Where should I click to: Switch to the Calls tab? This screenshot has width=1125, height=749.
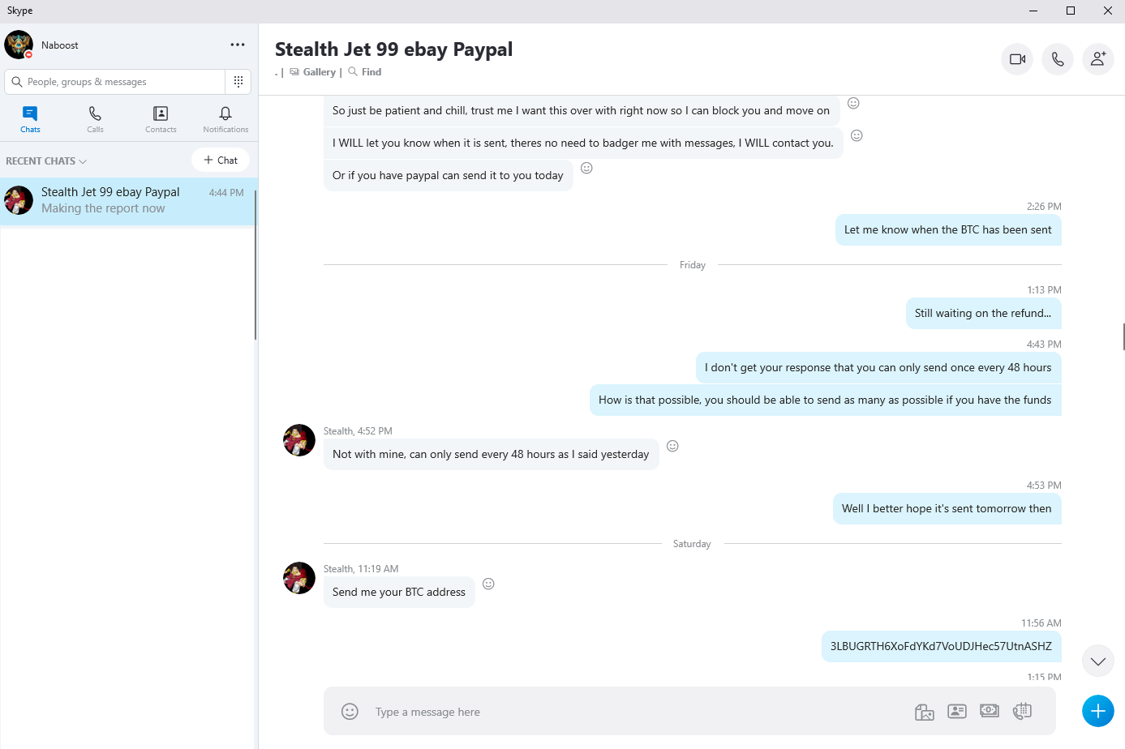point(95,119)
